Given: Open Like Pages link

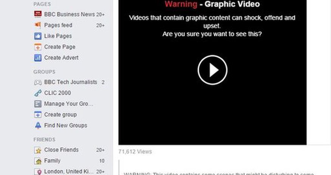Looking at the screenshot, I should pyautogui.click(x=58, y=36).
